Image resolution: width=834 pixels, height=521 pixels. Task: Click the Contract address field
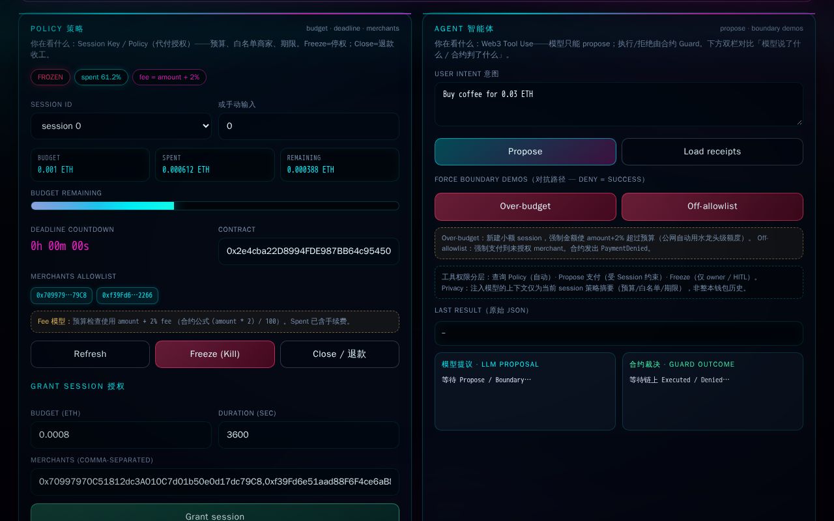309,251
